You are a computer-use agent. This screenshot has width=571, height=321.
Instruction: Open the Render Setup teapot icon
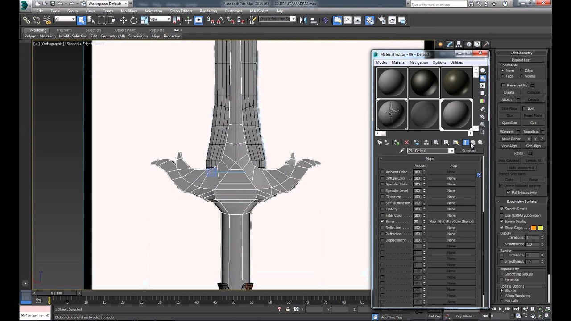click(x=382, y=20)
